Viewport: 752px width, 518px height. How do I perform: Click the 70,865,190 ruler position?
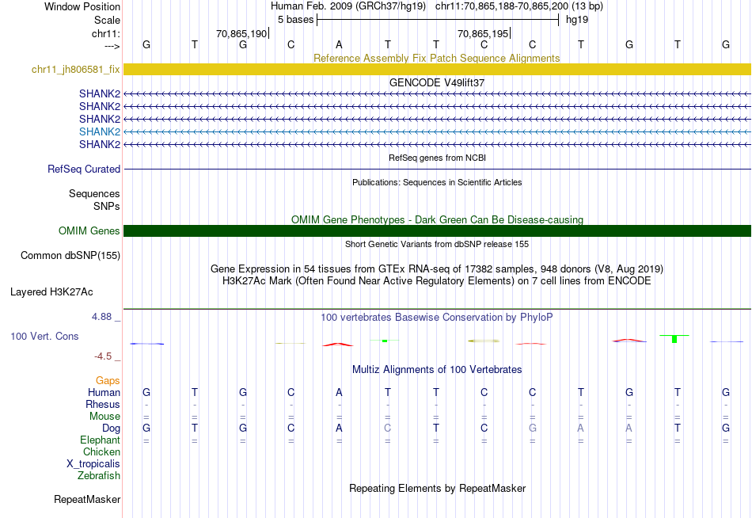(241, 33)
